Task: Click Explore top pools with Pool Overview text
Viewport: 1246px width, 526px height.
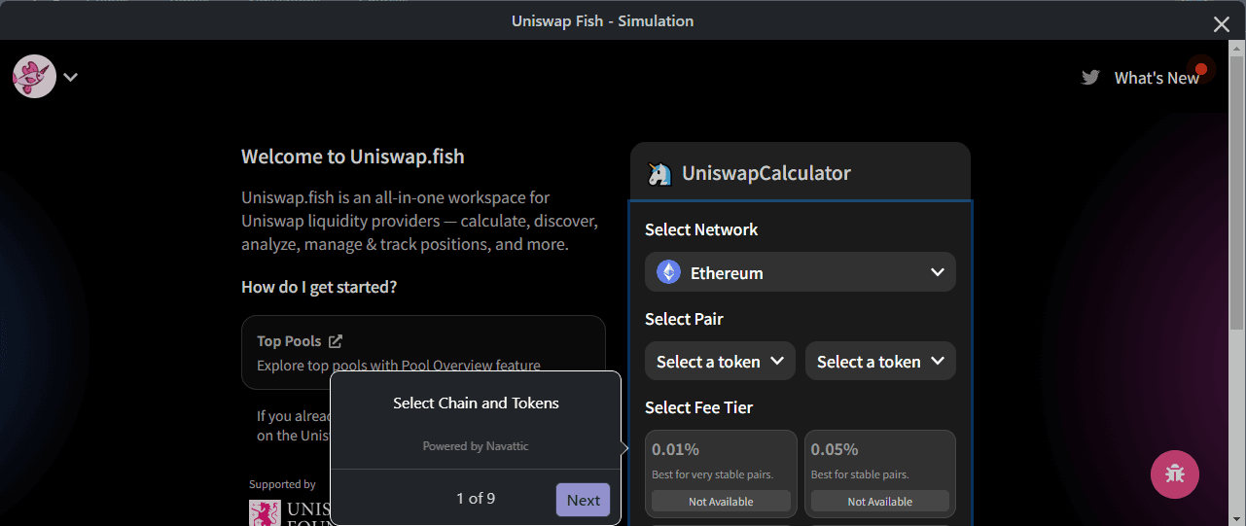Action: click(399, 366)
